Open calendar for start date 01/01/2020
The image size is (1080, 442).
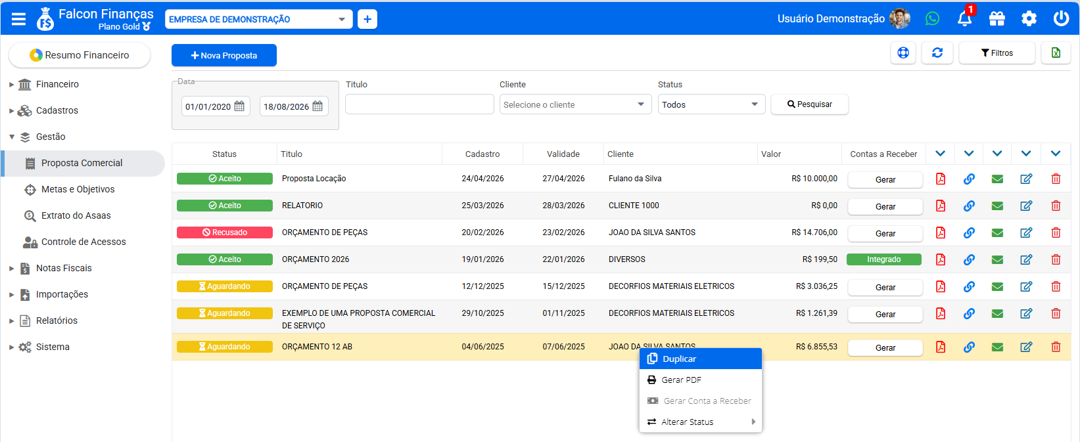point(239,106)
